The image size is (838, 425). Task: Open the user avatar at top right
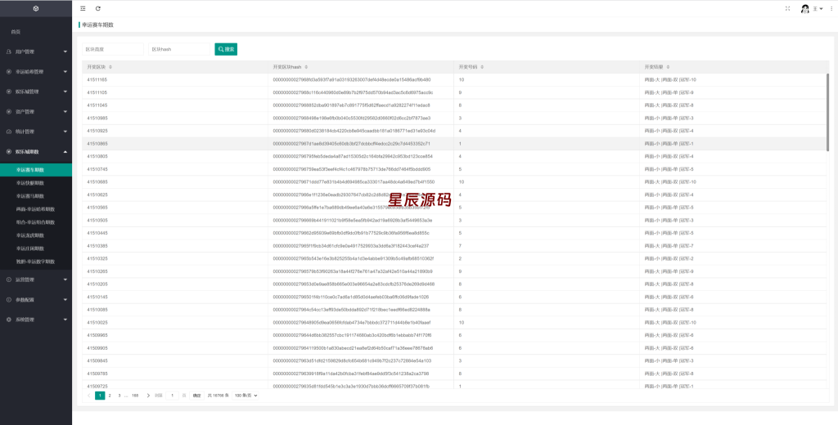pyautogui.click(x=805, y=8)
